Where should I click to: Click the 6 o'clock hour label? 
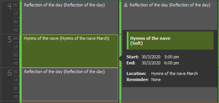(10, 73)
